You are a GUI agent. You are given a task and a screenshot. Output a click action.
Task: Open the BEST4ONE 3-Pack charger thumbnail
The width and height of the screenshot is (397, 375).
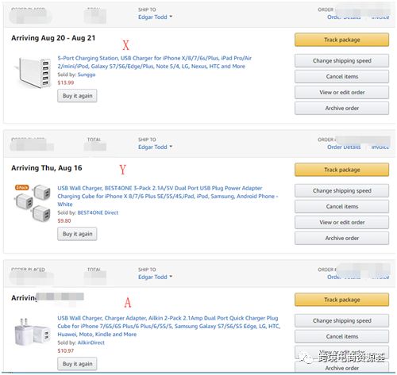coord(33,202)
